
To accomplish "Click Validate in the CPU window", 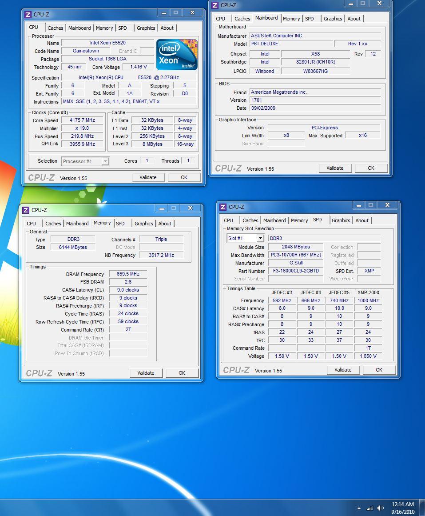I will point(148,177).
